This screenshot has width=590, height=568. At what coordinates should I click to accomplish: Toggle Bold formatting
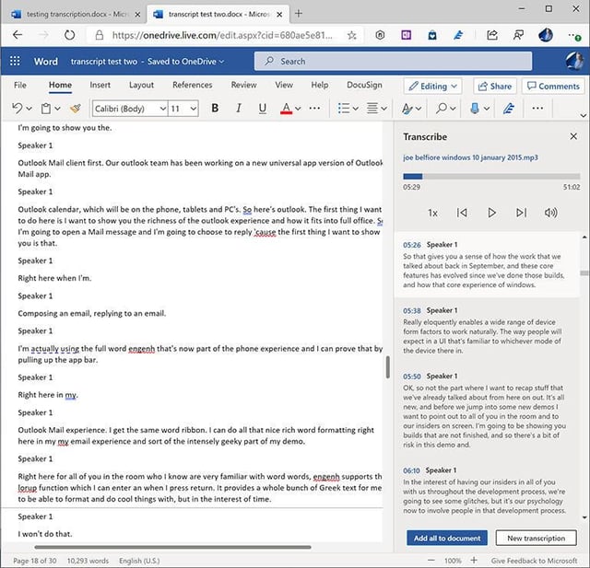coord(215,109)
